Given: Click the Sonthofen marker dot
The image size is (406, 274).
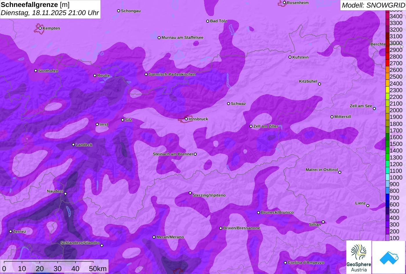Looking at the screenshot, I should (x=36, y=71).
